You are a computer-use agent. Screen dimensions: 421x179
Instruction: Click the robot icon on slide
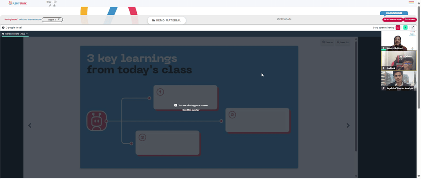(97, 121)
